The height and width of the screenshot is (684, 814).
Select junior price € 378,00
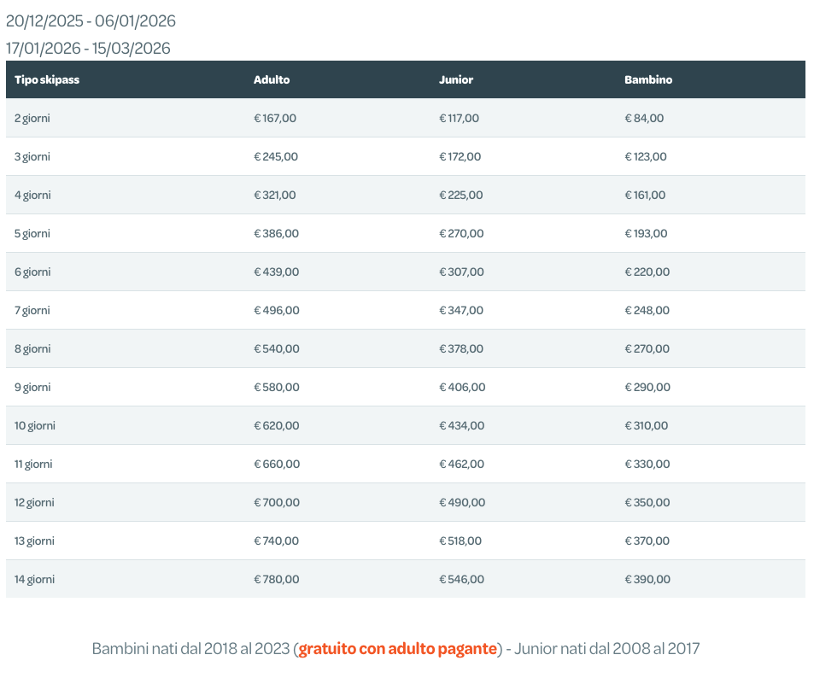(x=461, y=348)
